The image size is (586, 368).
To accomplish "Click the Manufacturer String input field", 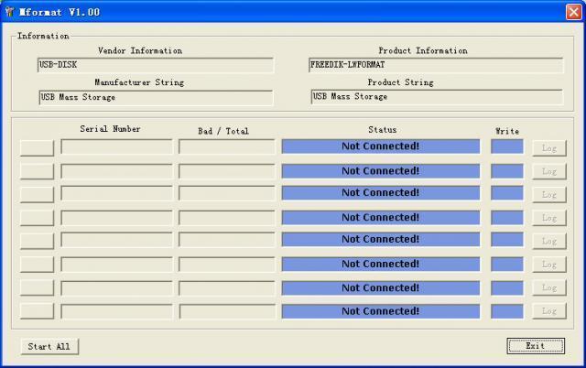I will pos(156,98).
